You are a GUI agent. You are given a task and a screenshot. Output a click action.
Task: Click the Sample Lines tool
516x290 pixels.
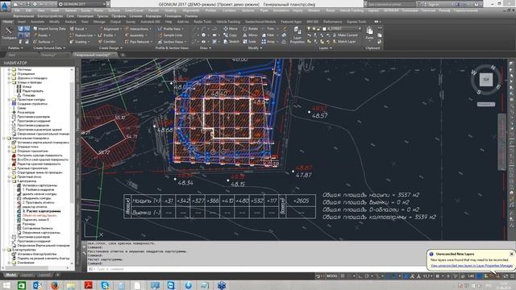tap(170, 35)
